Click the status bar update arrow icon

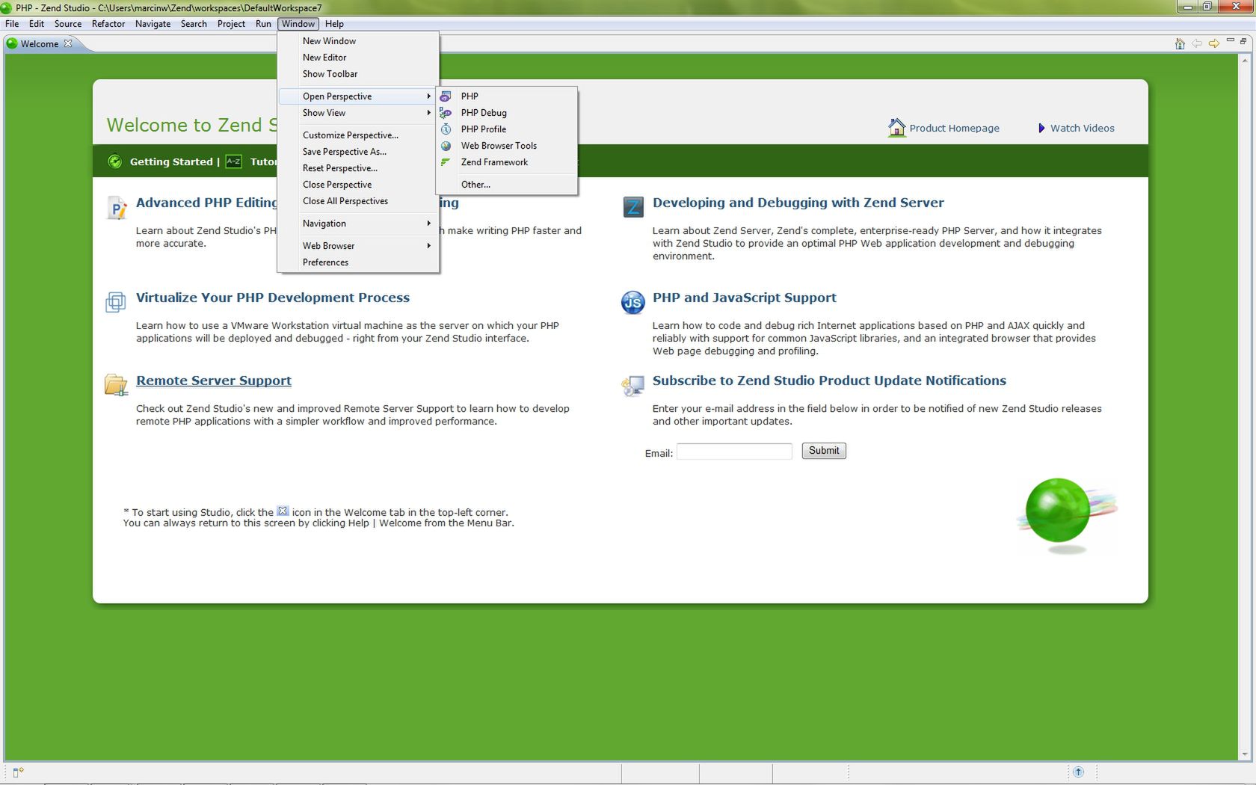(1078, 772)
